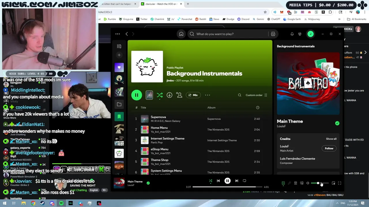Invite collaborators with add-person icon
This screenshot has height=207, width=369.
point(179,95)
